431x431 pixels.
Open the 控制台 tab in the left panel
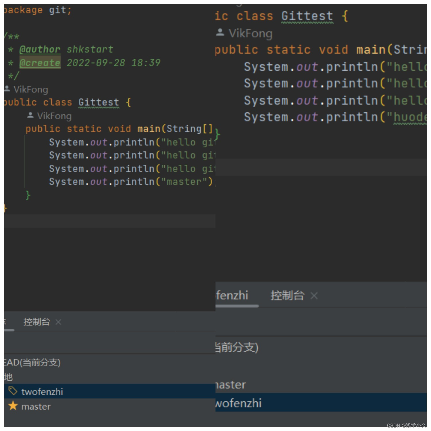point(37,322)
